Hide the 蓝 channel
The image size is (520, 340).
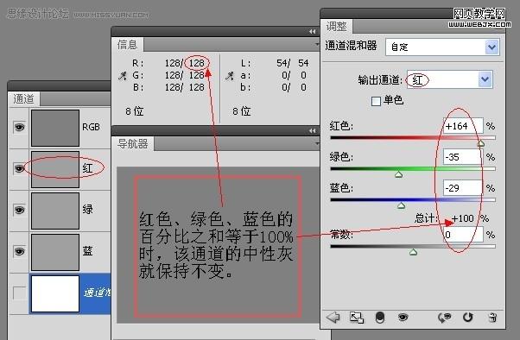pyautogui.click(x=19, y=251)
